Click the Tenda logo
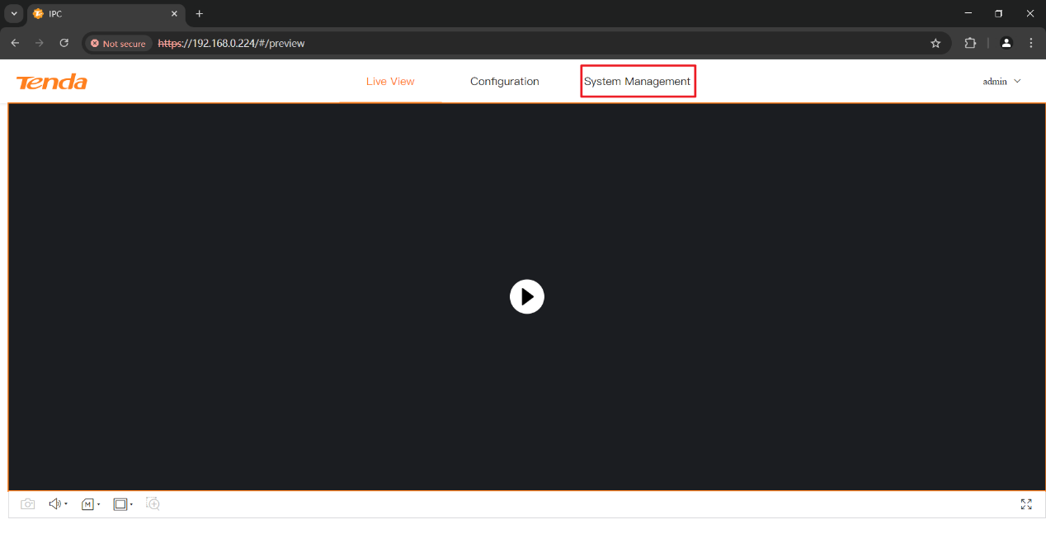Image resolution: width=1046 pixels, height=548 pixels. 52,82
